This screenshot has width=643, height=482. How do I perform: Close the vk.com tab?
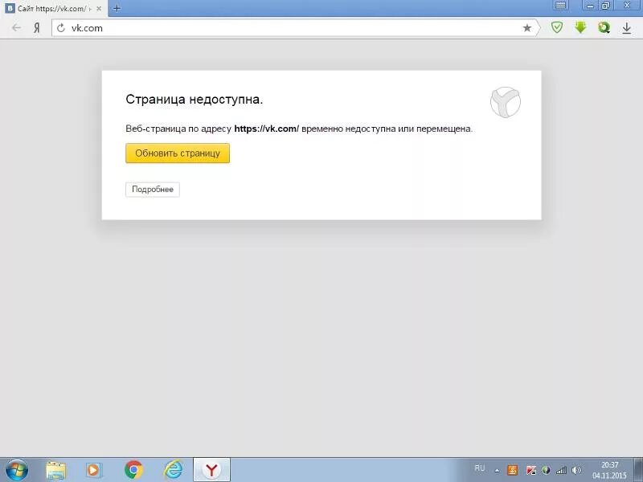tap(99, 8)
